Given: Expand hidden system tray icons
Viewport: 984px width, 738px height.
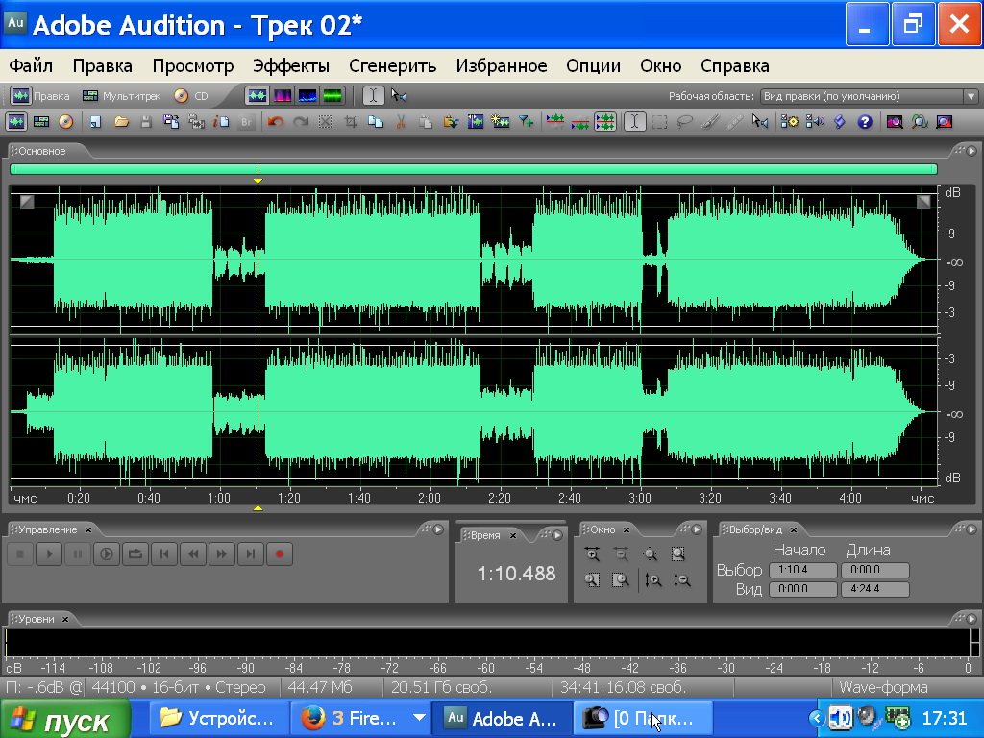Looking at the screenshot, I should 817,718.
